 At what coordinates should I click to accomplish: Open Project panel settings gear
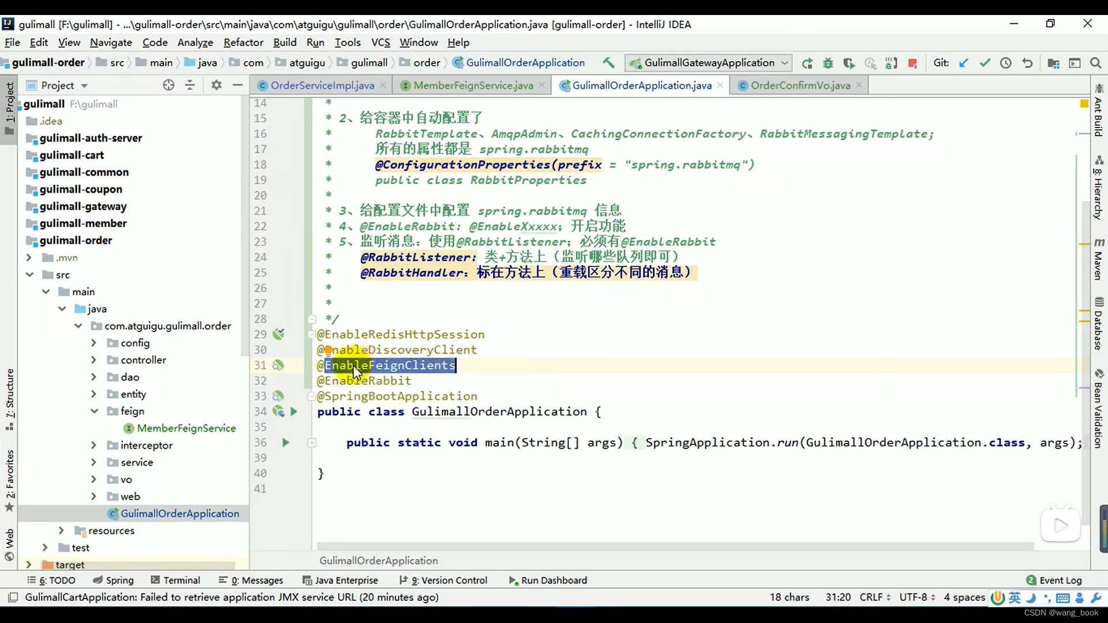pyautogui.click(x=216, y=85)
